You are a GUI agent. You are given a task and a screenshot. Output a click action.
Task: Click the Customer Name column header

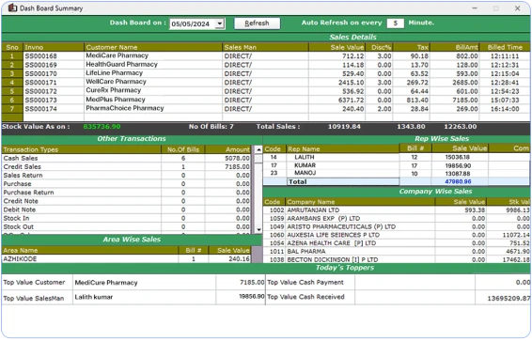pyautogui.click(x=153, y=47)
